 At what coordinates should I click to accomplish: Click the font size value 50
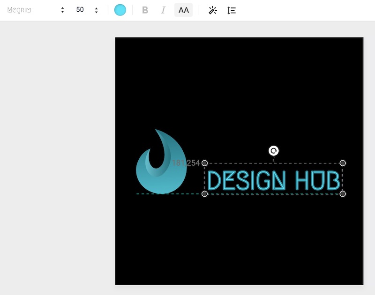pos(80,10)
